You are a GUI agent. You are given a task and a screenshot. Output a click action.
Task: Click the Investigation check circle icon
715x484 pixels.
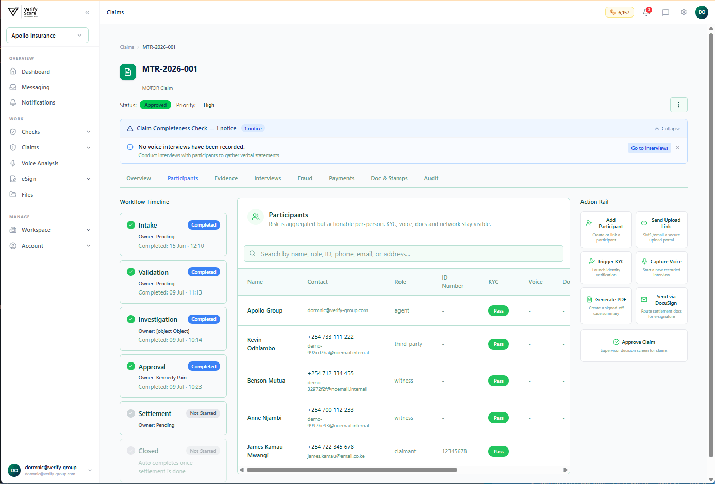131,319
